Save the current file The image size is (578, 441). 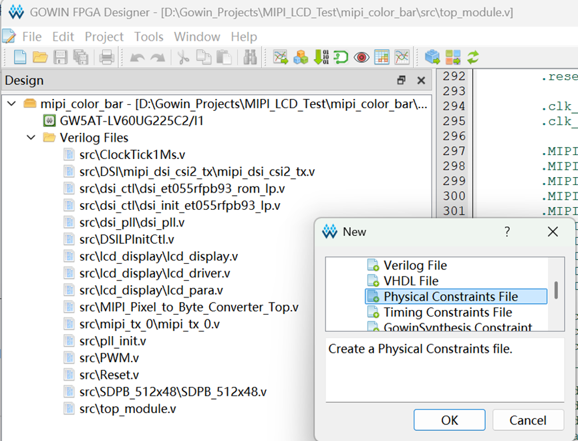coord(60,57)
